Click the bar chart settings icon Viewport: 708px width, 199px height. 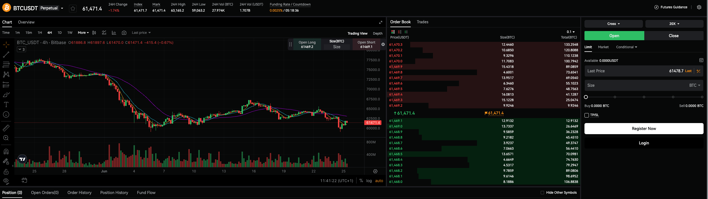114,33
